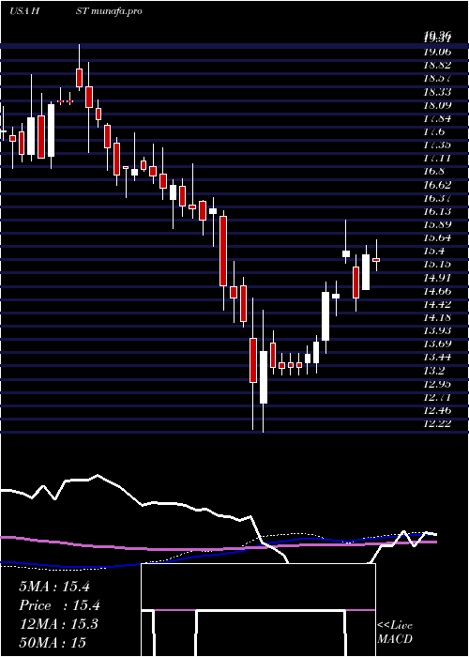Viewport: 469px width, 657px height.
Task: Click the USA H chart title
Action: click(x=24, y=11)
